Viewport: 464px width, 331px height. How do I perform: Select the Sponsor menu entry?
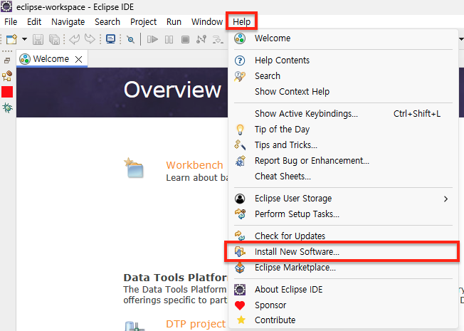point(343,305)
